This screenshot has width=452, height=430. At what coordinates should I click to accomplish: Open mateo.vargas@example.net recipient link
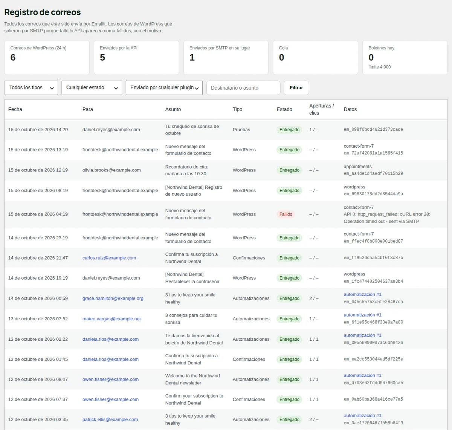tap(111, 318)
